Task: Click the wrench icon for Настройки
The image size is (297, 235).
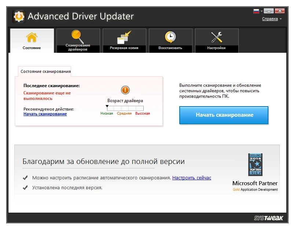Action: coord(216,37)
